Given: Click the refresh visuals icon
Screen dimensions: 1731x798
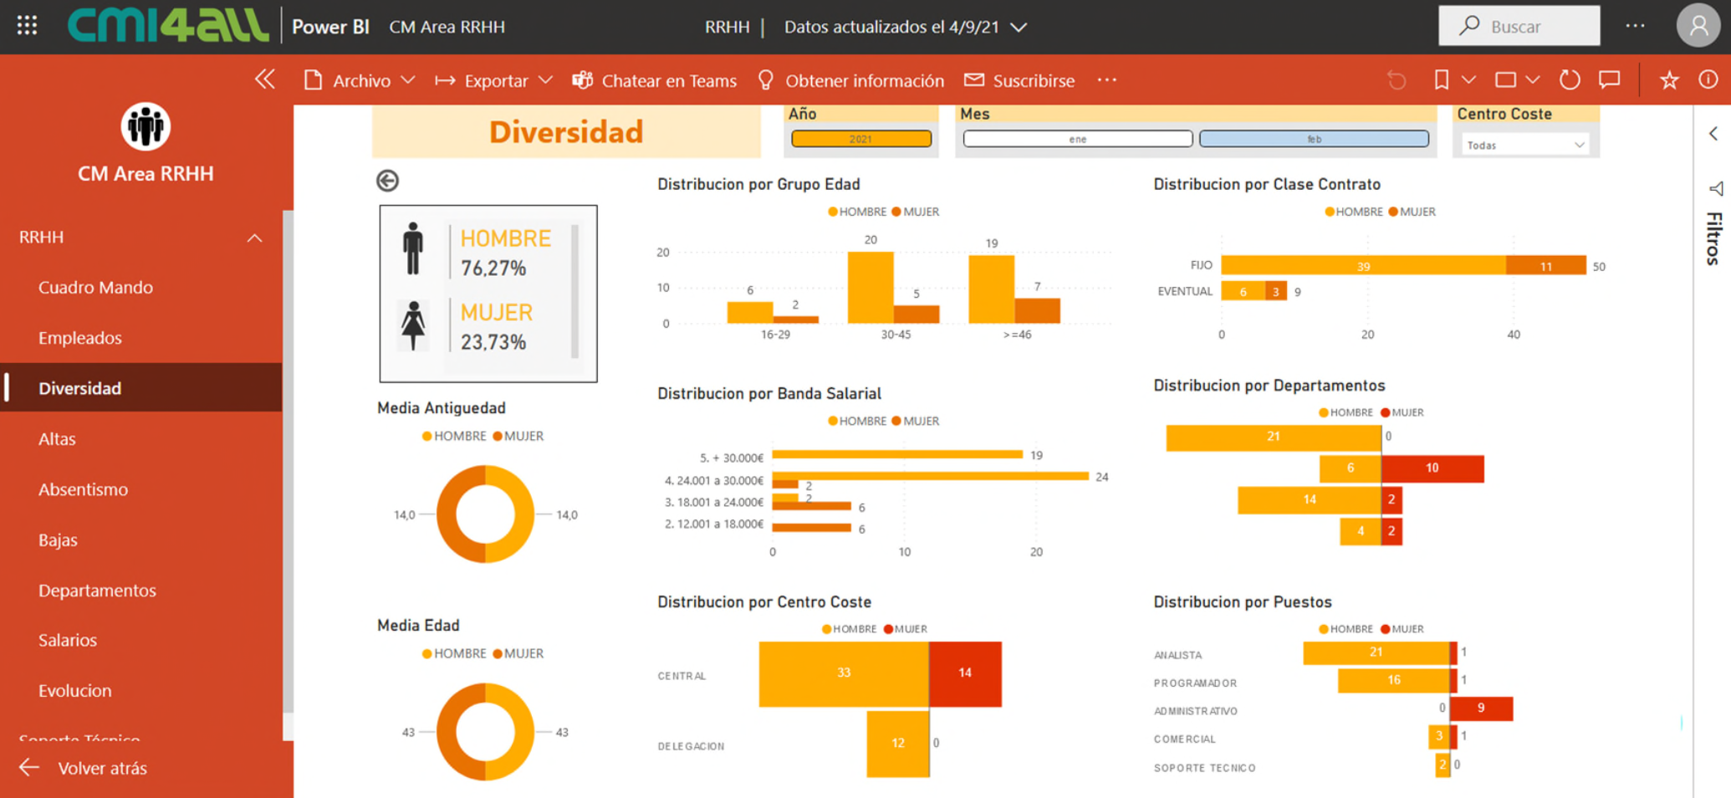Looking at the screenshot, I should 1570,80.
